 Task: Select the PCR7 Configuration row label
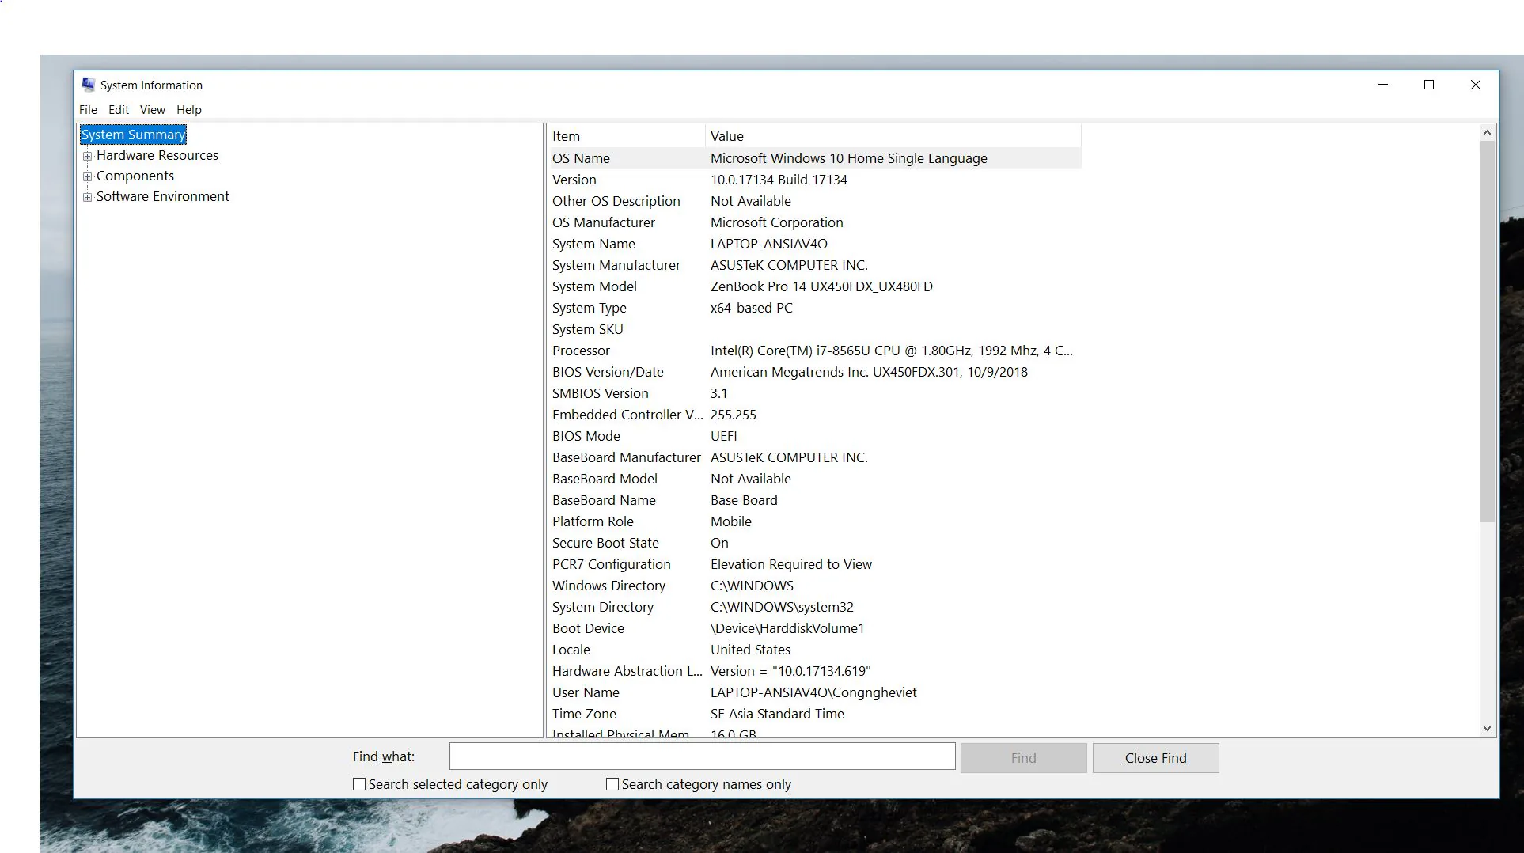612,564
